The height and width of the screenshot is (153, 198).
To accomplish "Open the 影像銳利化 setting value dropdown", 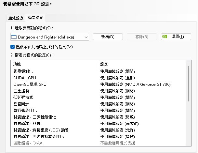I will click(x=117, y=71).
